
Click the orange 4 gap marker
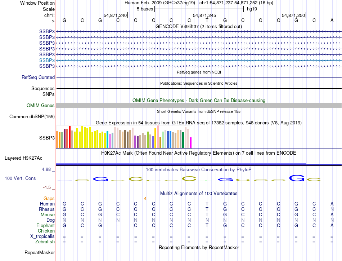click(x=145, y=199)
